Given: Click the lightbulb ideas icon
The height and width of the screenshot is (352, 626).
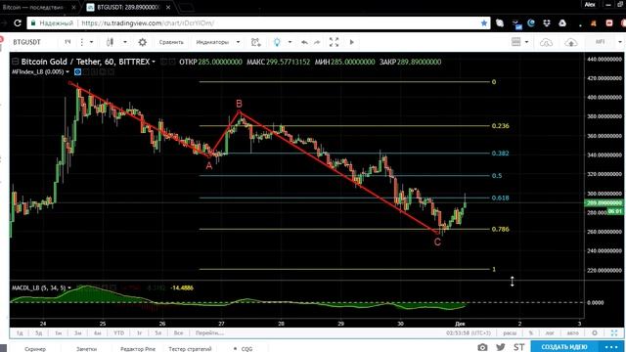Looking at the screenshot, I should [x=277, y=42].
